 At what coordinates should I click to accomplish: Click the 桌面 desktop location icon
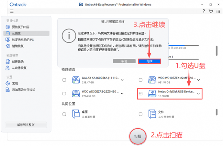coord(76,114)
